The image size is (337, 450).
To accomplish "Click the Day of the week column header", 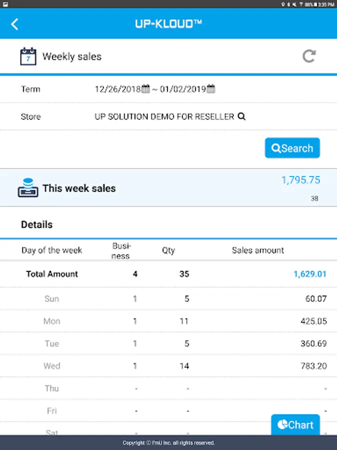I will [x=52, y=250].
